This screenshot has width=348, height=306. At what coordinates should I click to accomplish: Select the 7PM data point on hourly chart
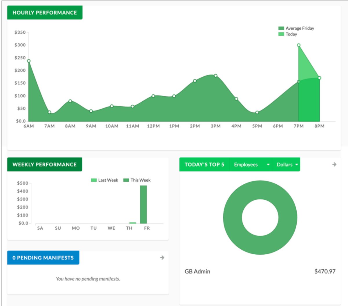tap(299, 45)
